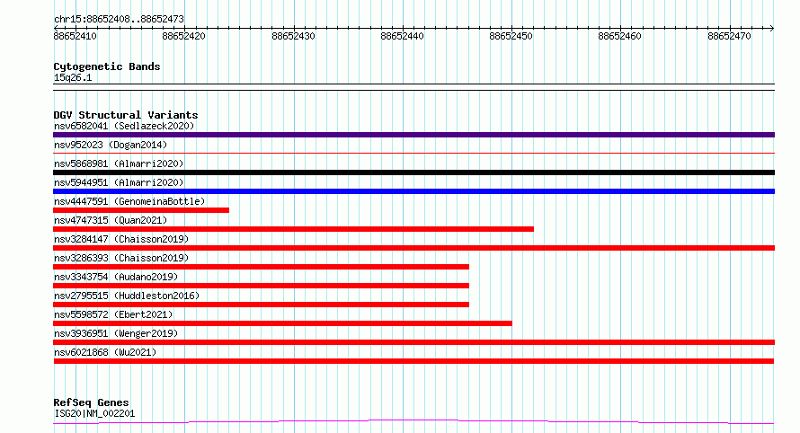Screen dimensions: 800x433
Task: Open nsv6021868 (Wu2021) variant label
Action: [x=105, y=352]
